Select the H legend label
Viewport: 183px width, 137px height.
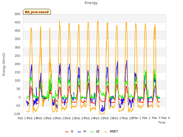(x=85, y=131)
